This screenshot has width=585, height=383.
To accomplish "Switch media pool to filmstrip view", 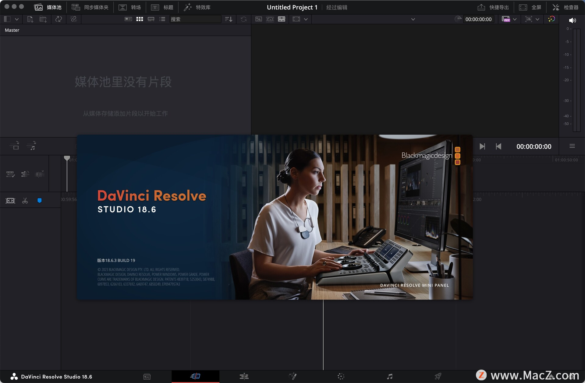I will tap(151, 19).
